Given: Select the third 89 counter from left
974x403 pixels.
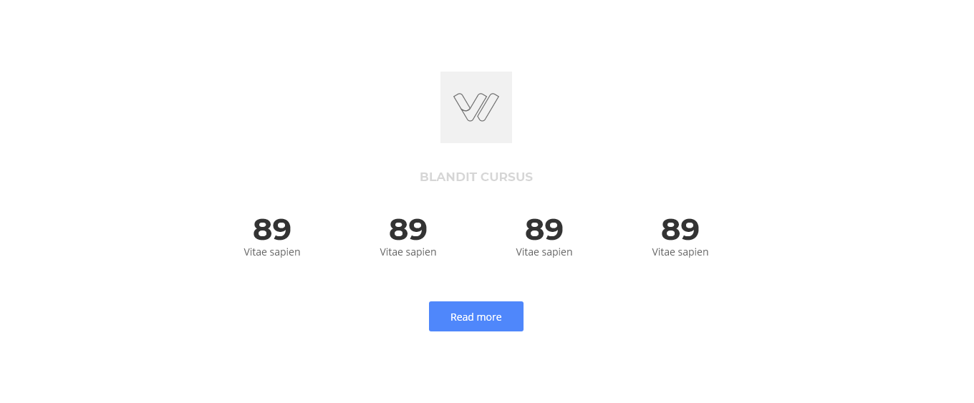Looking at the screenshot, I should [544, 230].
